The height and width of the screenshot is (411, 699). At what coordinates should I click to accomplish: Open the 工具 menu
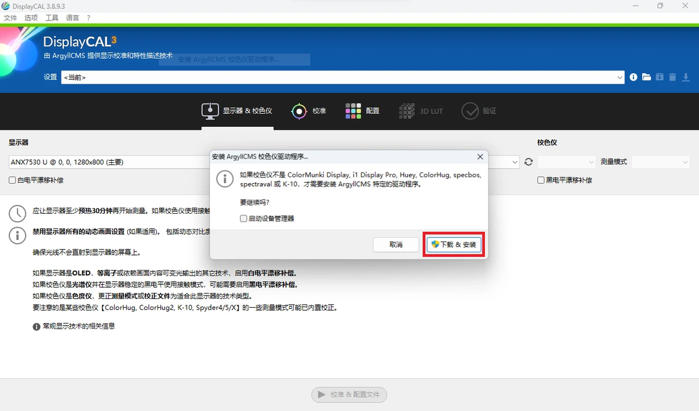52,18
